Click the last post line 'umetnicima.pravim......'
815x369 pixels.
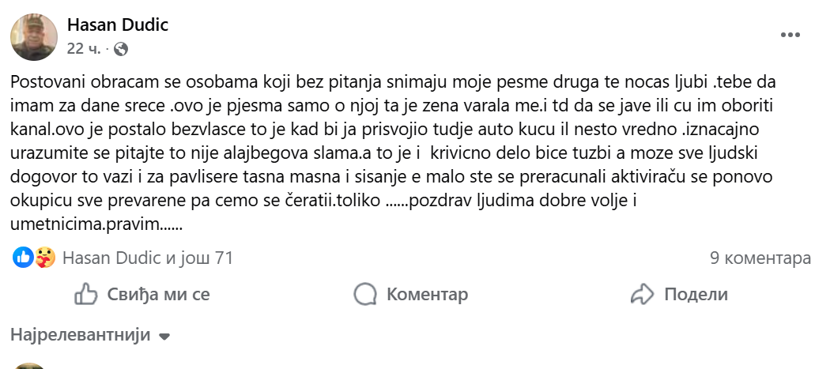pyautogui.click(x=96, y=224)
